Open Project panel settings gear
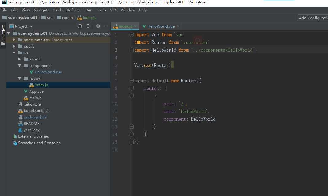The image size is (328, 196). 98,26
